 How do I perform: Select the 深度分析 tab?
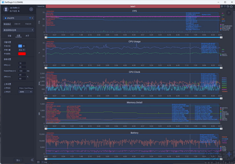(x=17, y=24)
